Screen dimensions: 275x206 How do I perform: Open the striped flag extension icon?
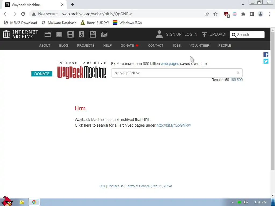pos(235,14)
